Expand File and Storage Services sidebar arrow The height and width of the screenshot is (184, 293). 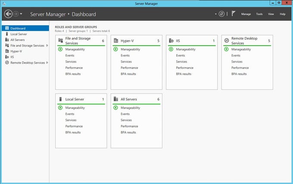coord(47,45)
